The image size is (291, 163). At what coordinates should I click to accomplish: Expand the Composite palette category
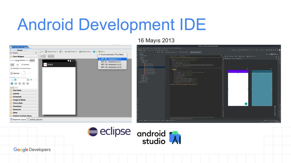coord(24,97)
